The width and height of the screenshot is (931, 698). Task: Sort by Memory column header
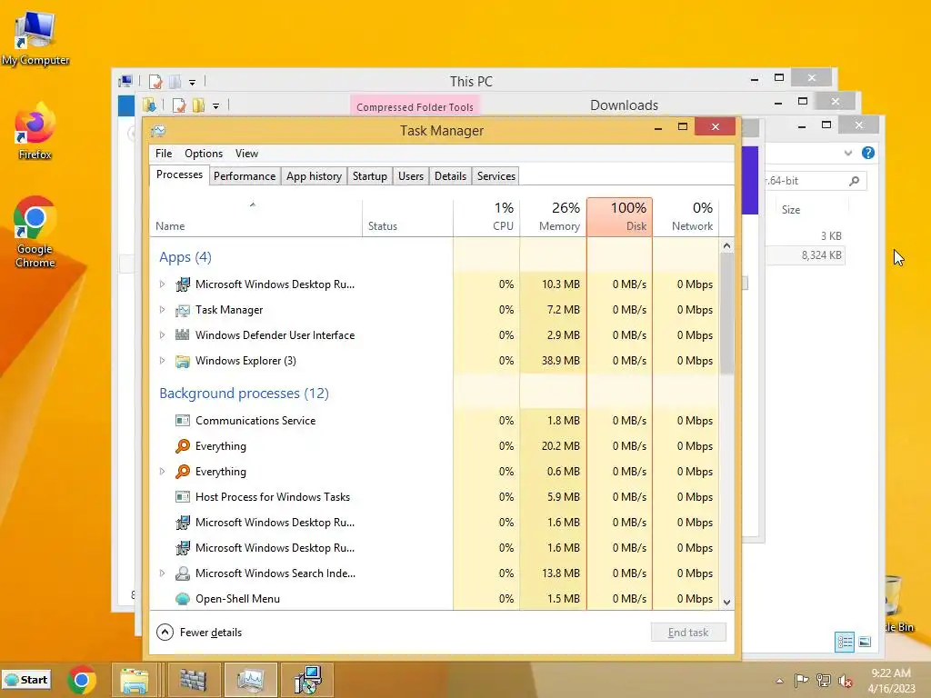[x=554, y=218]
